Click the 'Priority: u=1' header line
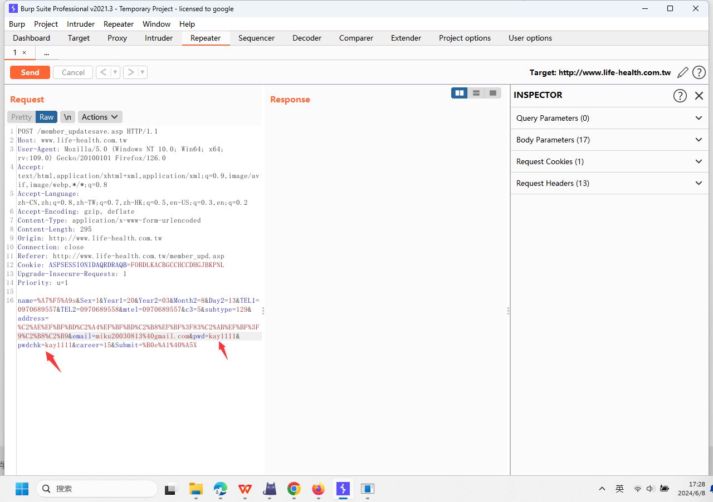713x502 pixels. [x=43, y=283]
